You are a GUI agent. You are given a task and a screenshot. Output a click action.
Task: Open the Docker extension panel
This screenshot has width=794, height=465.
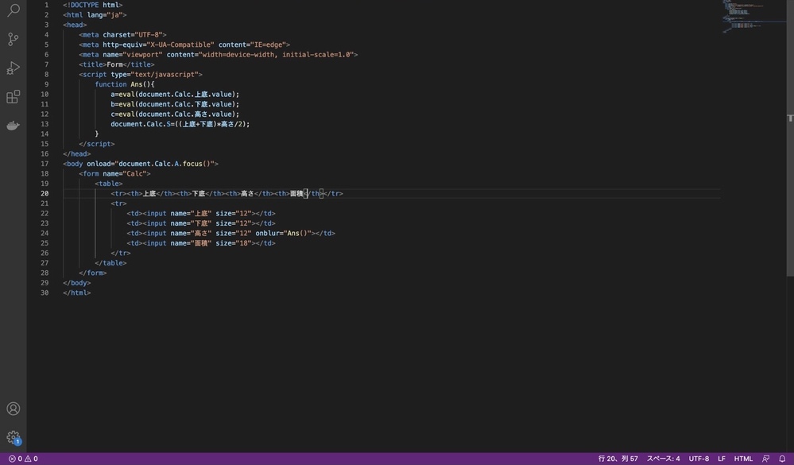coord(13,126)
